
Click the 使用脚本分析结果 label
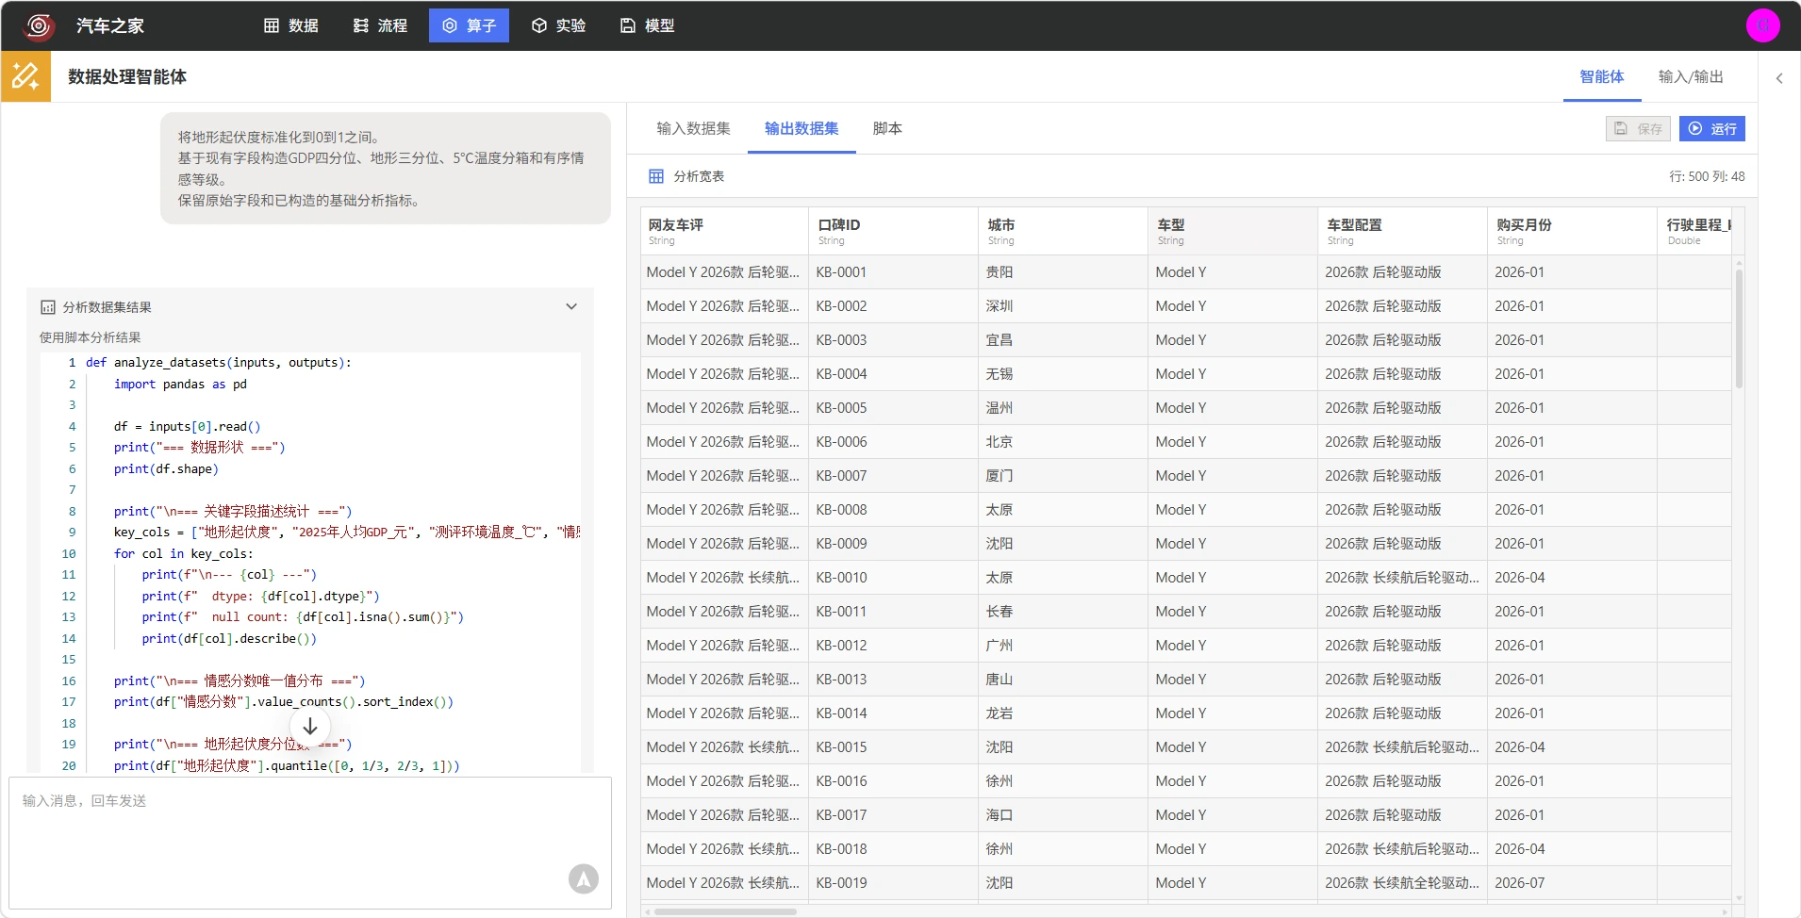91,337
